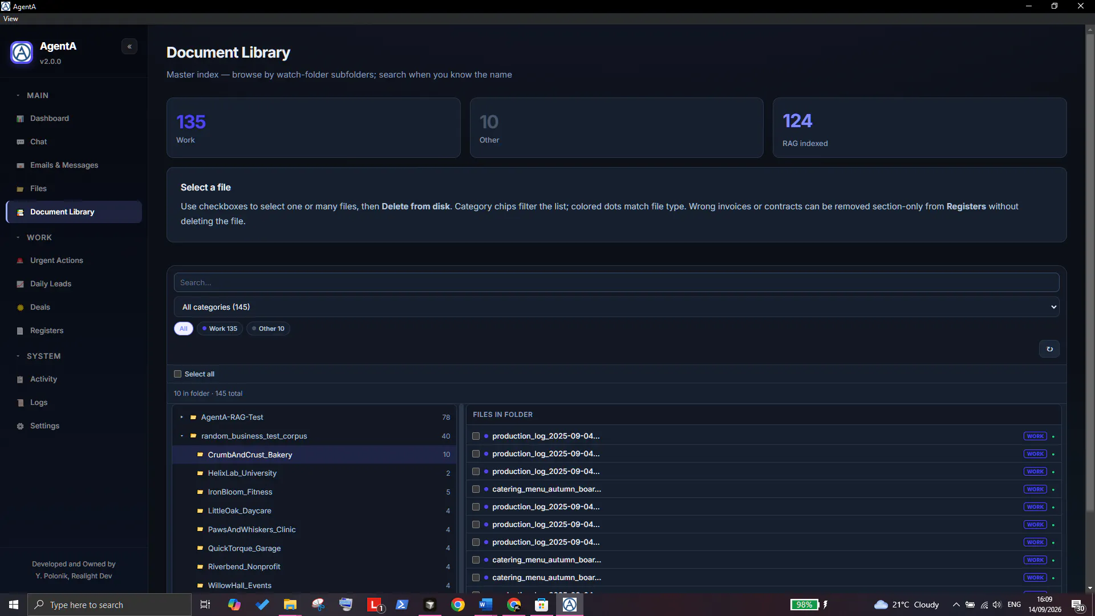Check the first catering_menu_autumn file checkbox

click(x=476, y=489)
